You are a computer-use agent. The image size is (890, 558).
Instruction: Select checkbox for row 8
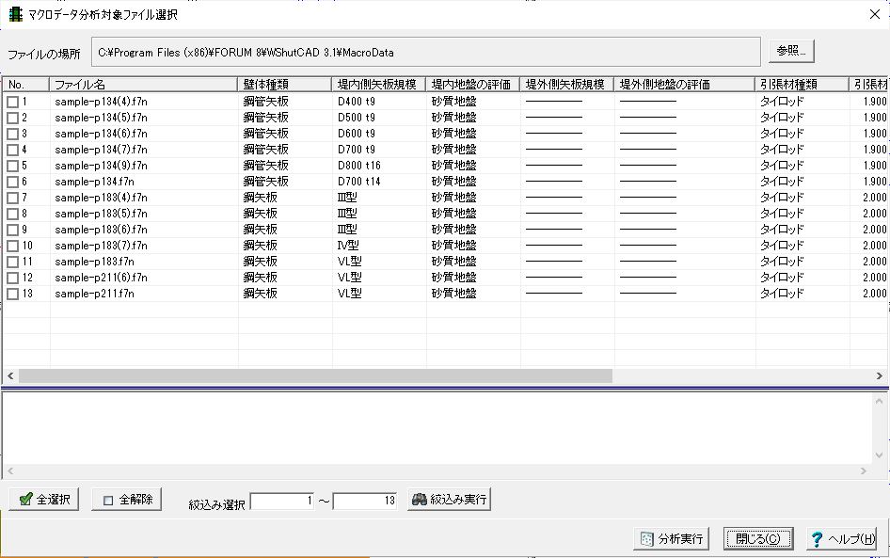click(x=12, y=214)
